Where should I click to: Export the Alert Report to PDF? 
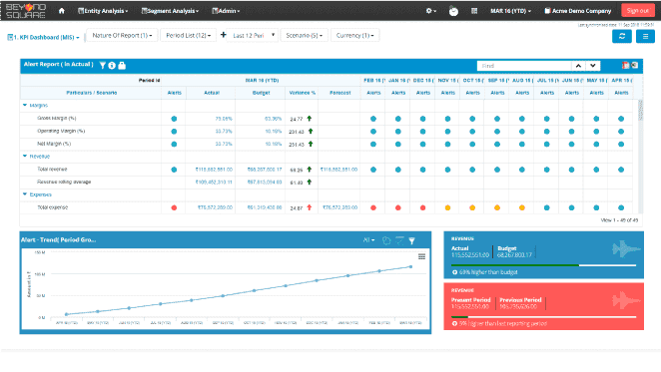click(626, 65)
